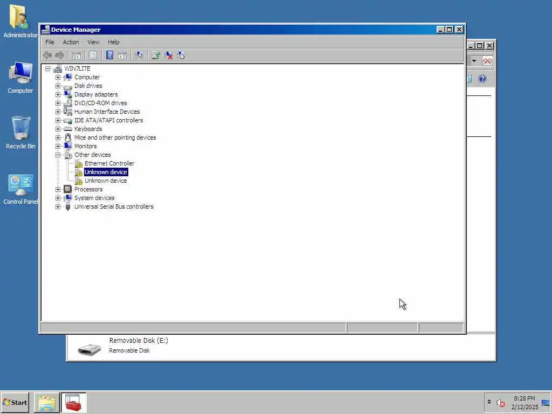552x414 pixels.
Task: Show hidden system tray icons
Action: (489, 402)
